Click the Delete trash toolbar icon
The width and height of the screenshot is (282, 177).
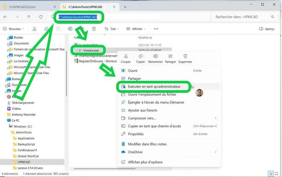94,29
